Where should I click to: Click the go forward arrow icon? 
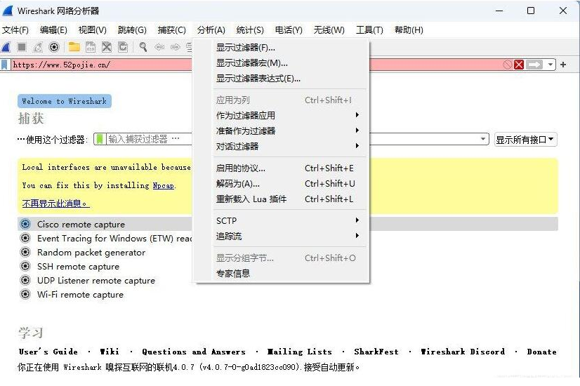click(176, 47)
